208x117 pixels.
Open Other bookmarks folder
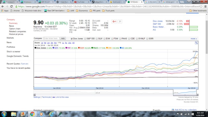coord(198,11)
